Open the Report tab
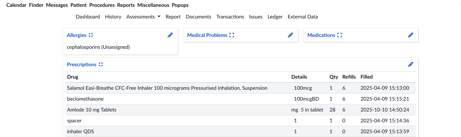The height and width of the screenshot is (137, 461). tap(173, 17)
